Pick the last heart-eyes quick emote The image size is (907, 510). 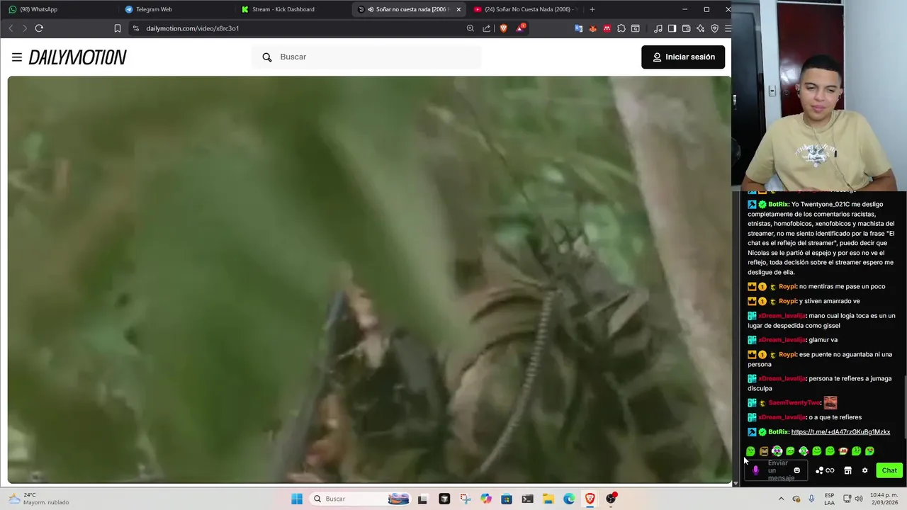point(869,451)
